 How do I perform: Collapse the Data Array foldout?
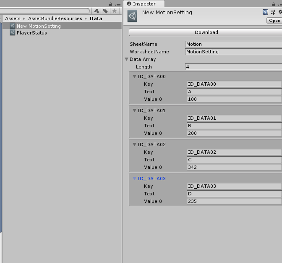pyautogui.click(x=127, y=59)
